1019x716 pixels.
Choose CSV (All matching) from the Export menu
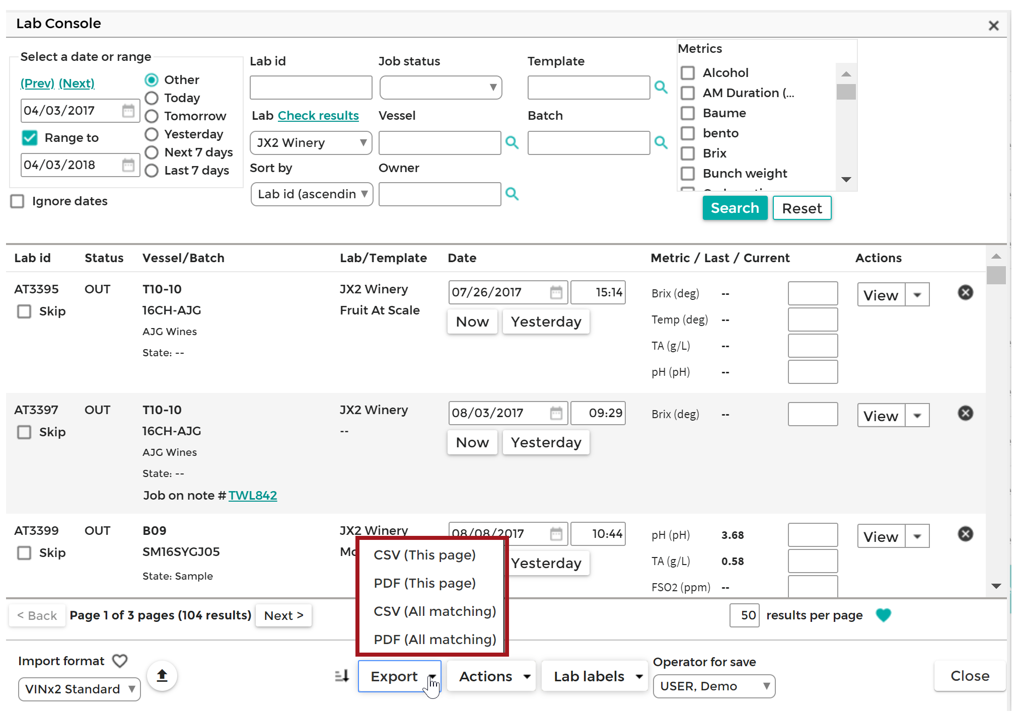434,611
